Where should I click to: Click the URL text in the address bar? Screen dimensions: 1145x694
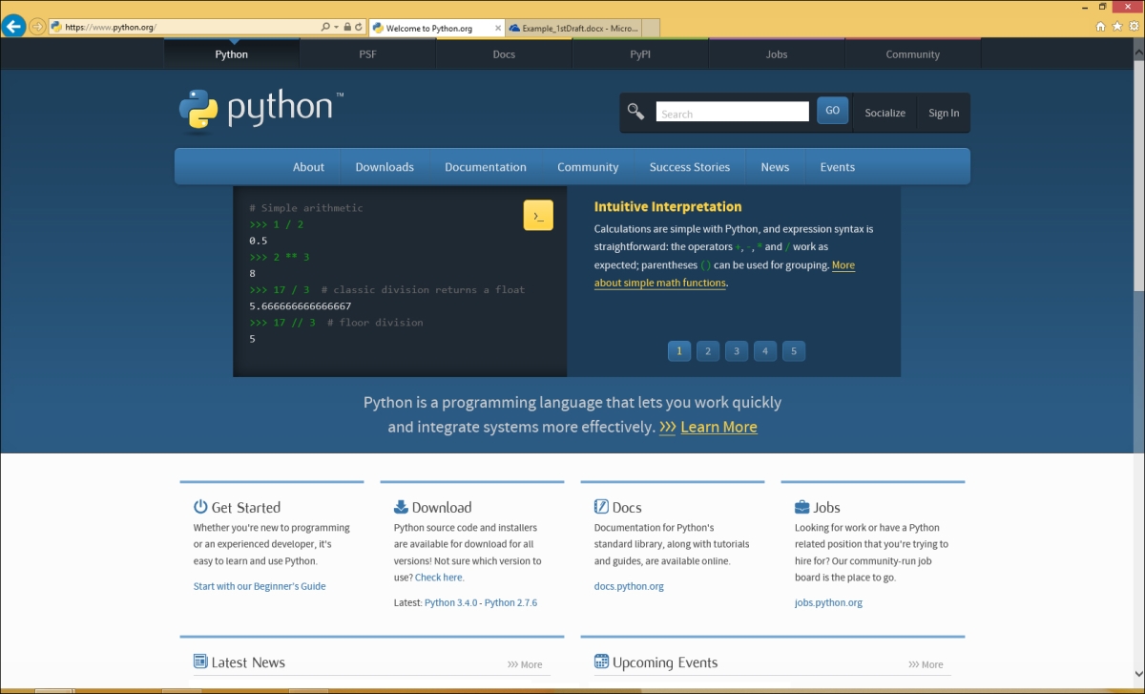click(110, 28)
